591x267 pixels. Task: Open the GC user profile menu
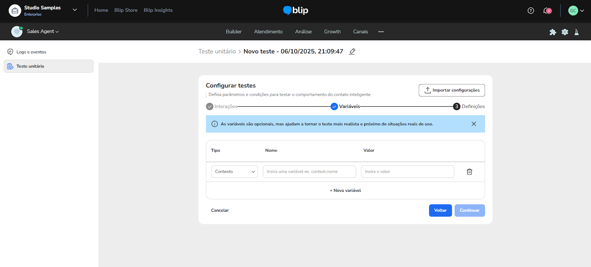(575, 11)
